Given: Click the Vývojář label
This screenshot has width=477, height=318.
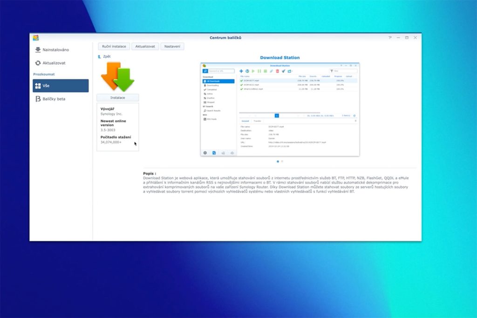Looking at the screenshot, I should [108, 108].
